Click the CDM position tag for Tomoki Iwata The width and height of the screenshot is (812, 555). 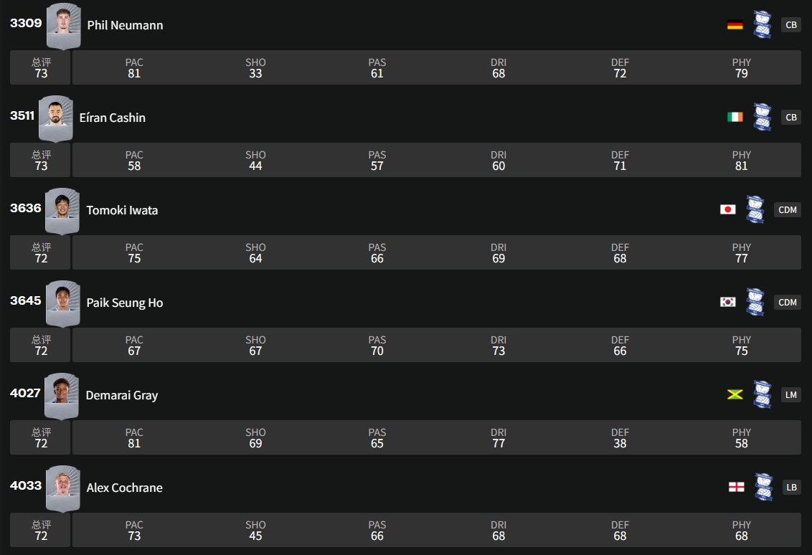point(788,209)
